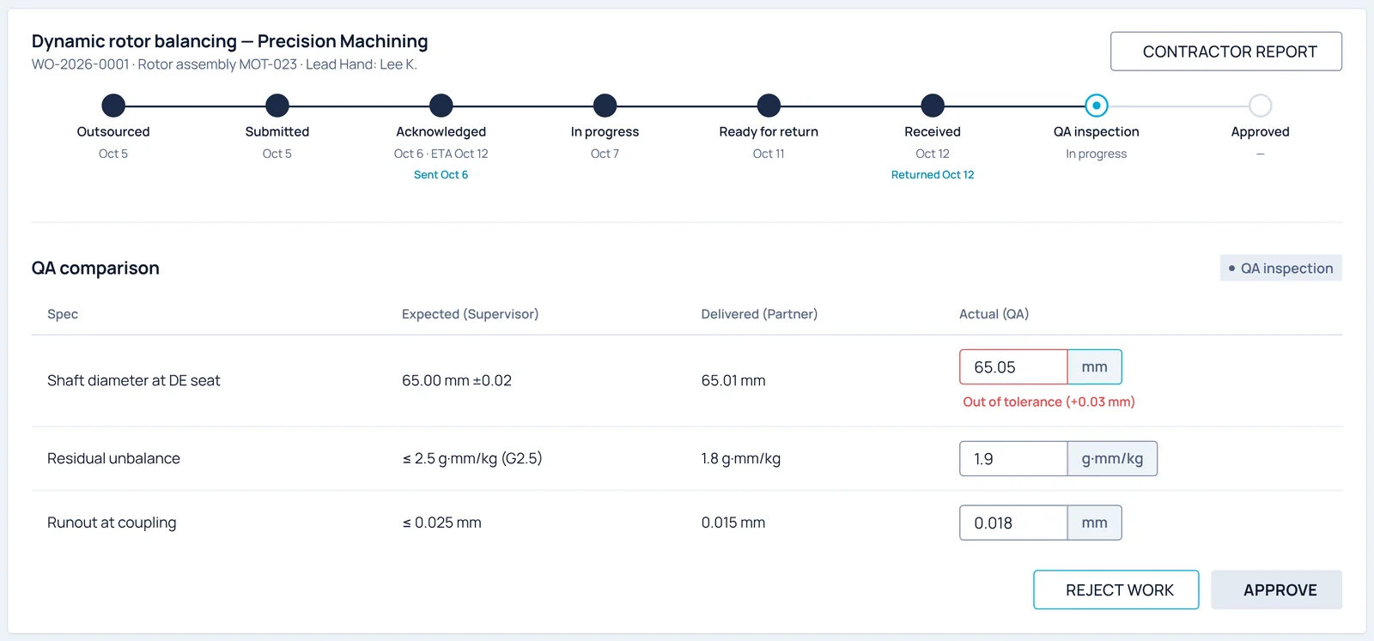Screen dimensions: 1374x641
Task: Click the Received stage dot
Action: tap(933, 106)
